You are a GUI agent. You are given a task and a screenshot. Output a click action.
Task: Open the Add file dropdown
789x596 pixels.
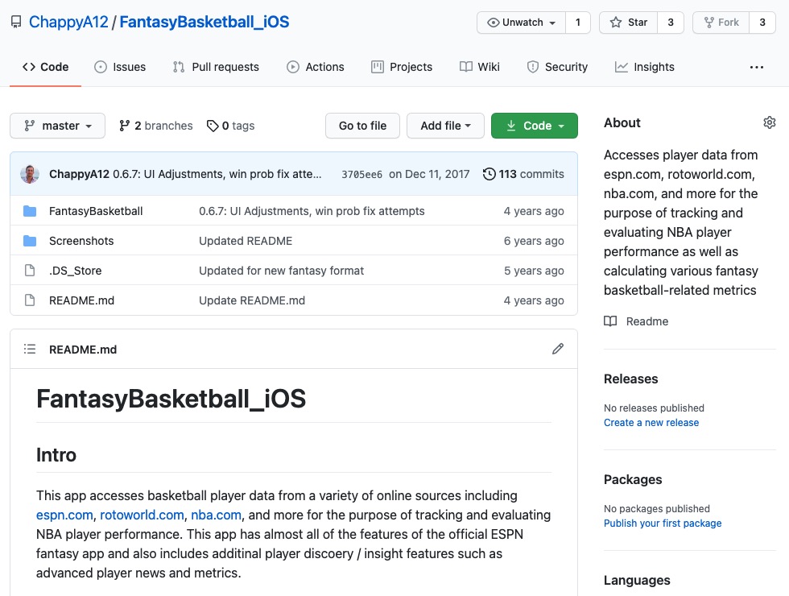click(445, 126)
